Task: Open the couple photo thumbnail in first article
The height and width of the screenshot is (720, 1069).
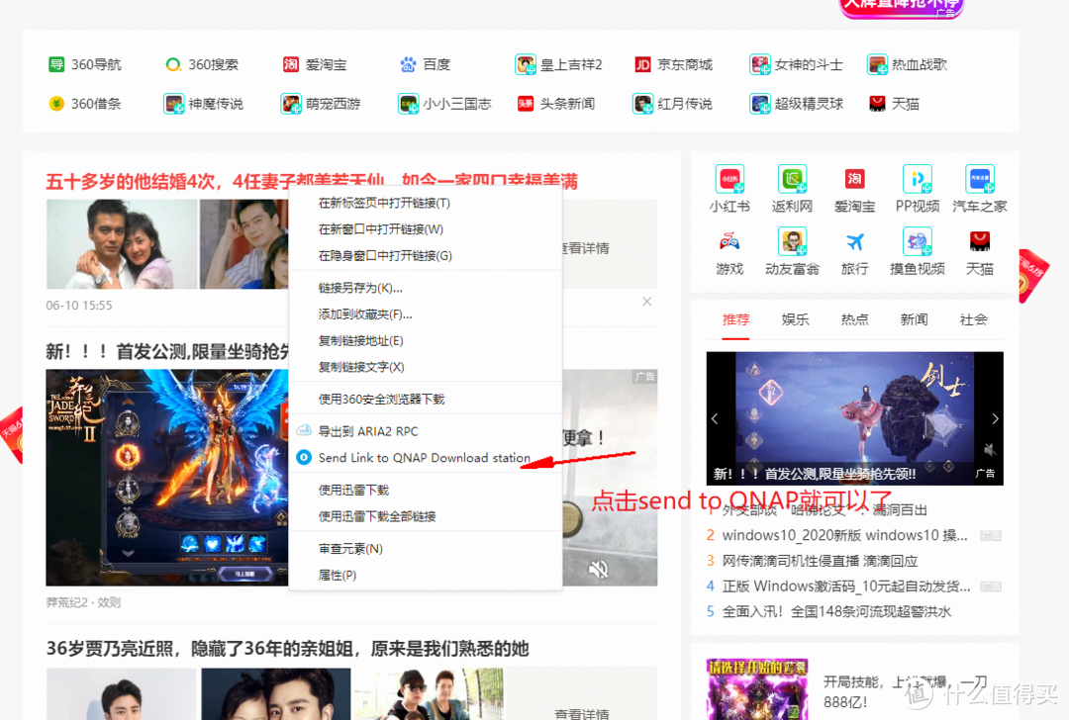Action: [x=122, y=244]
